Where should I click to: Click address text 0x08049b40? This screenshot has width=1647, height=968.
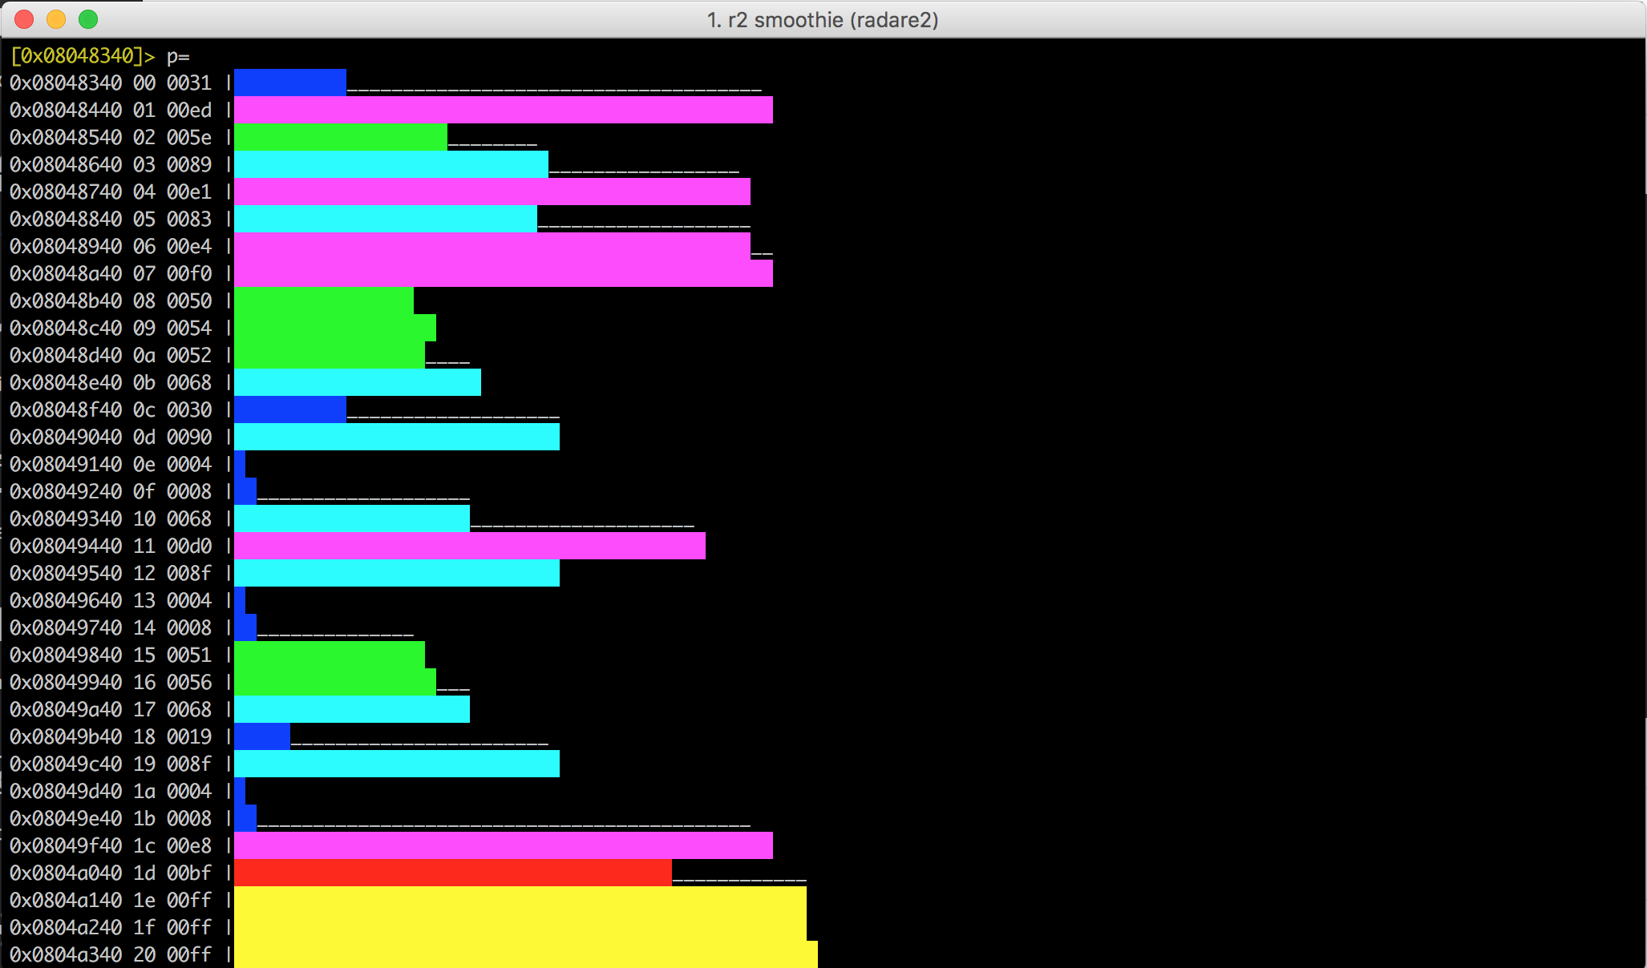pos(66,736)
